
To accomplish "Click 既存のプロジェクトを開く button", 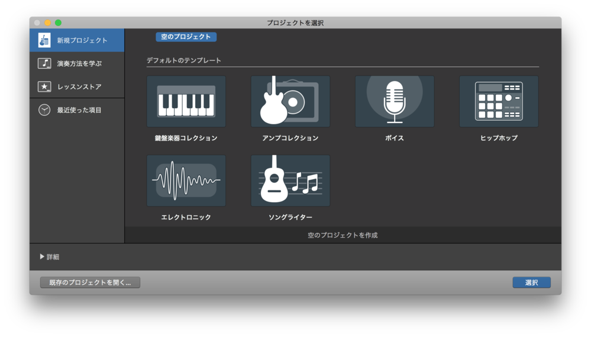I will (90, 283).
